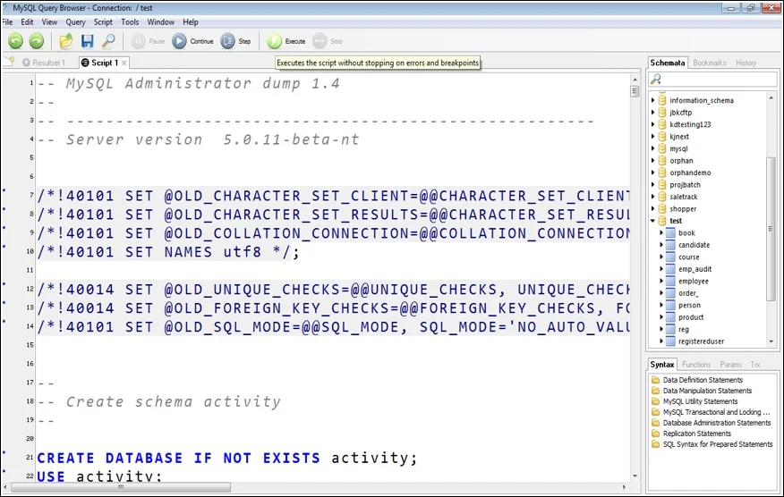Viewport: 784px width, 497px height.
Task: Select the information_schema database icon
Action: point(662,100)
